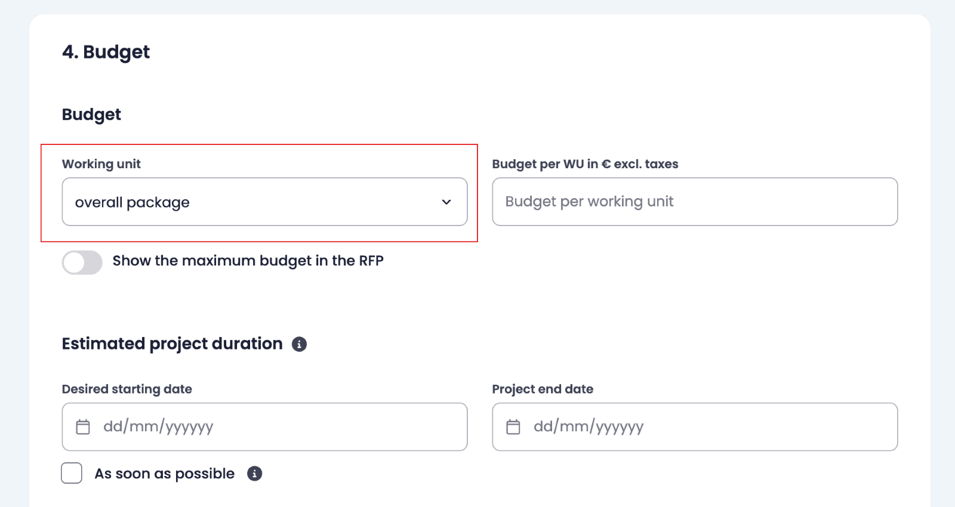Click the 'Project end date' label
Viewport: 955px width, 507px height.
(543, 389)
